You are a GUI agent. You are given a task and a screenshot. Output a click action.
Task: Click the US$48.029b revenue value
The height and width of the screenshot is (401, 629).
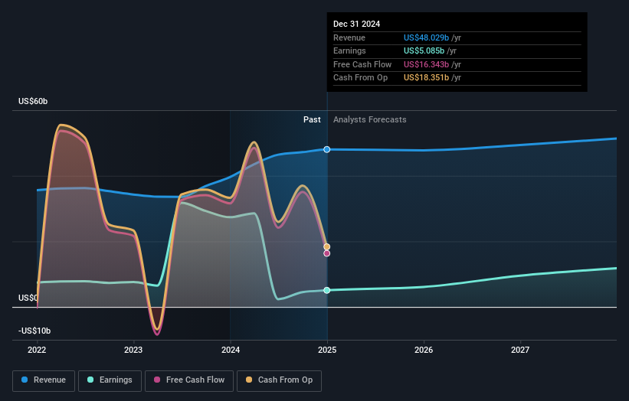pos(426,37)
